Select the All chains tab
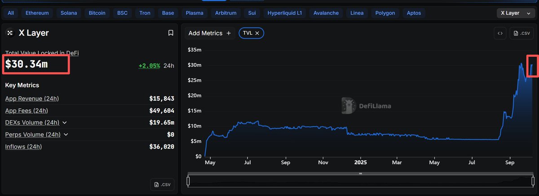539x196 pixels. (x=11, y=13)
